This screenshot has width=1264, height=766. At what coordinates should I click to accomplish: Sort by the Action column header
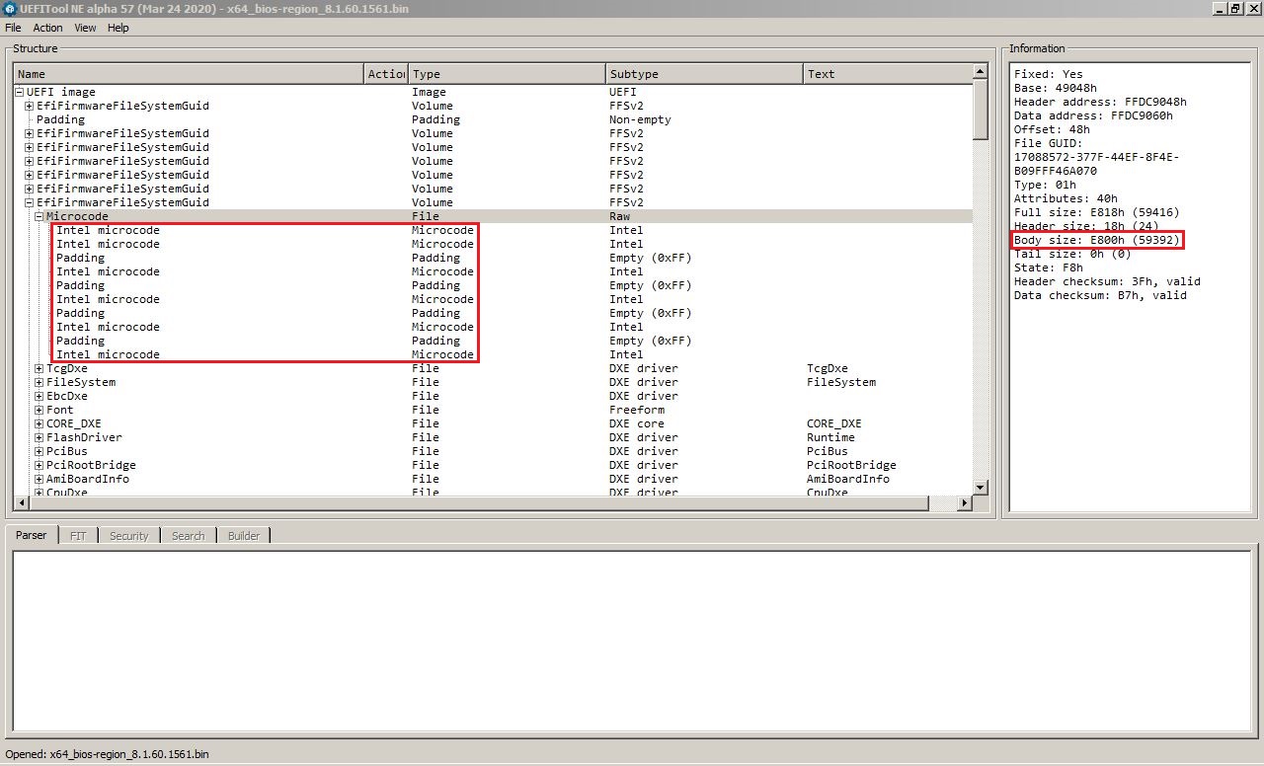(386, 74)
